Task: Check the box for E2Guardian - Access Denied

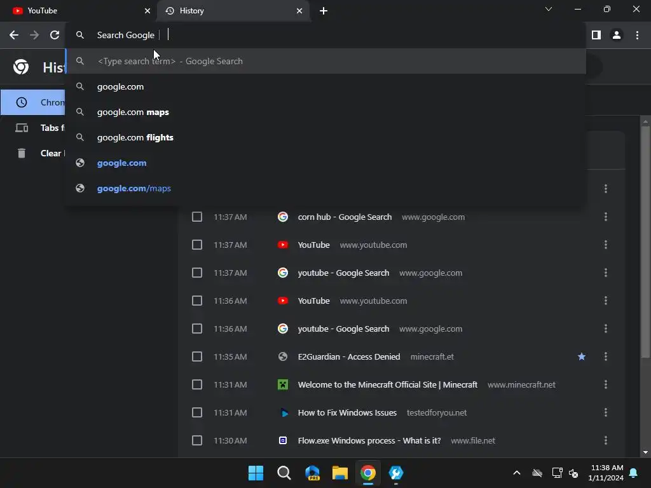Action: 197,356
